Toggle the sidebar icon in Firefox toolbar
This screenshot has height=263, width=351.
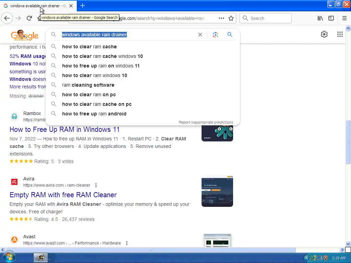click(x=331, y=18)
